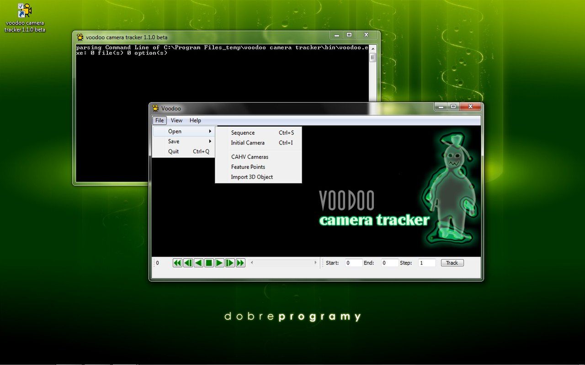
Task: Click the Track button
Action: pos(452,263)
